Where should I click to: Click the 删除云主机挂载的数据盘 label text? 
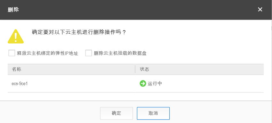coord(120,53)
